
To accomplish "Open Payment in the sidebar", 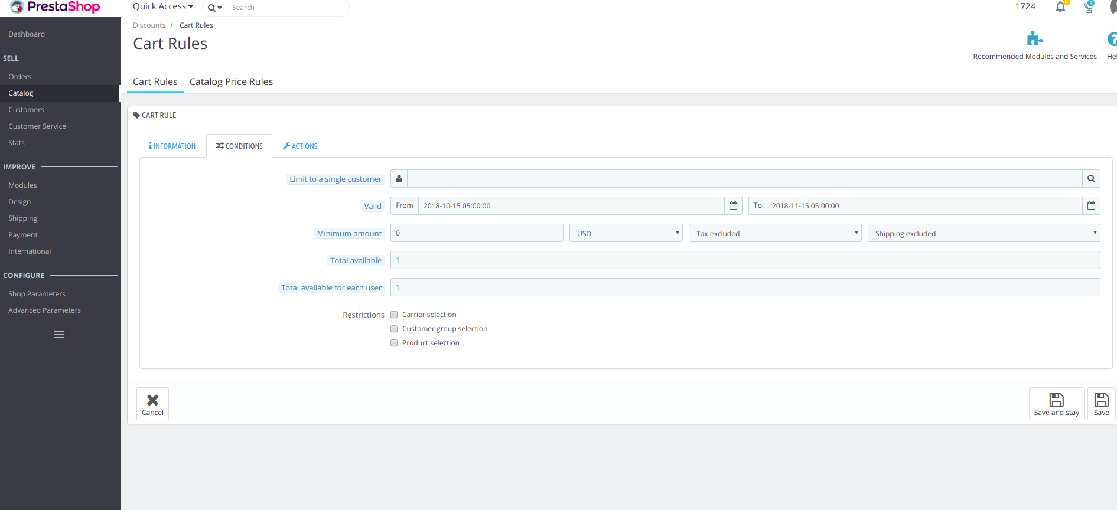I will pos(23,235).
